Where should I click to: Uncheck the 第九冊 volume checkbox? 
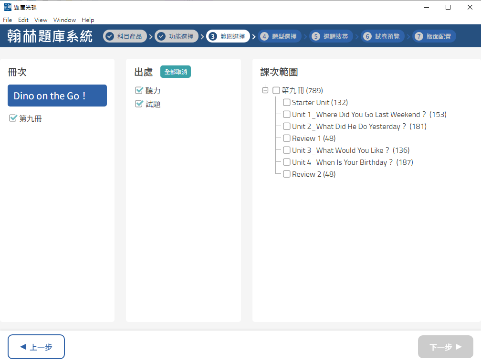(13, 118)
